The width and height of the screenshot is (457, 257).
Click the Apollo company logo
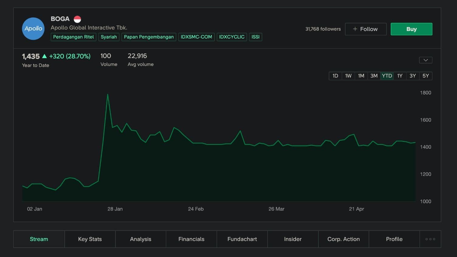[33, 29]
